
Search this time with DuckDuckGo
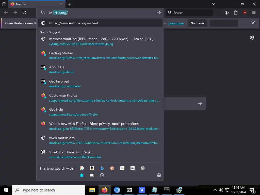tap(112, 168)
